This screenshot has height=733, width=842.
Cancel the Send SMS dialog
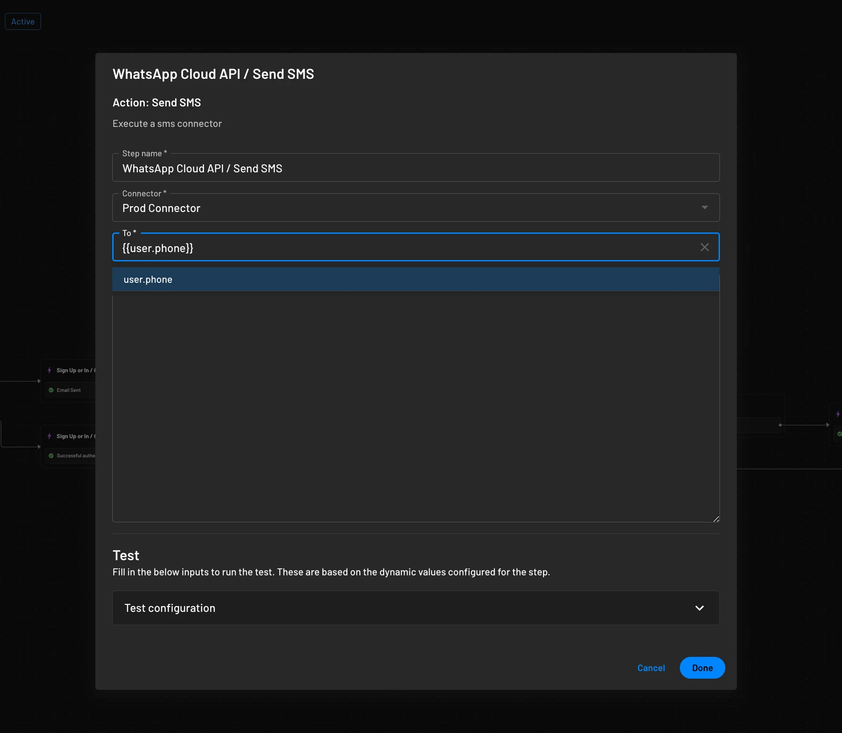651,668
